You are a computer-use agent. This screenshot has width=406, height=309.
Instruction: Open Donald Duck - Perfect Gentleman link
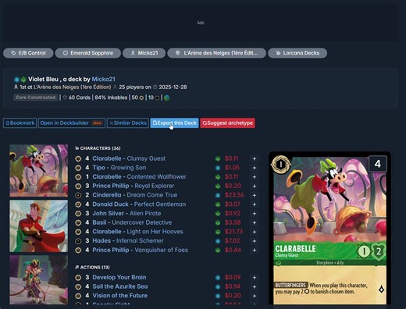pyautogui.click(x=139, y=204)
